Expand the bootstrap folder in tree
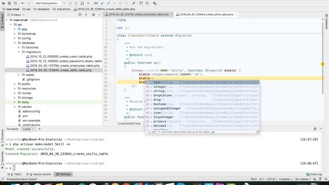The image size is (329, 185). tap(15, 33)
